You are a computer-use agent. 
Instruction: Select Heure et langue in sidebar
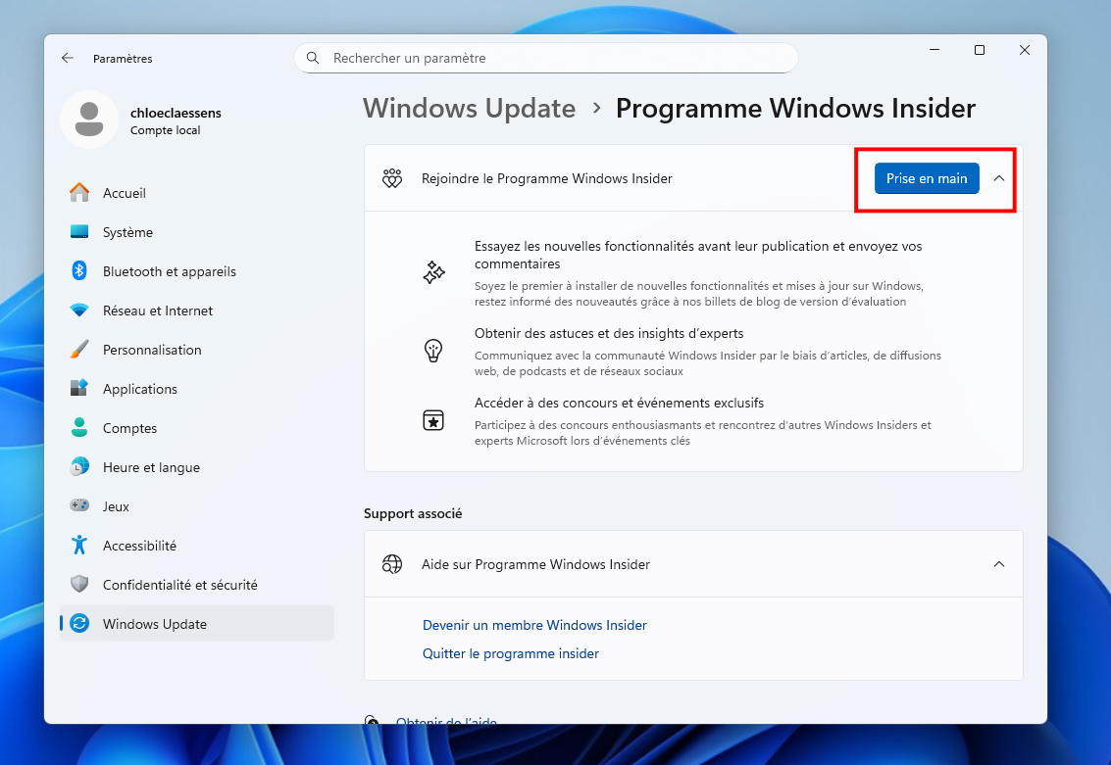point(151,467)
